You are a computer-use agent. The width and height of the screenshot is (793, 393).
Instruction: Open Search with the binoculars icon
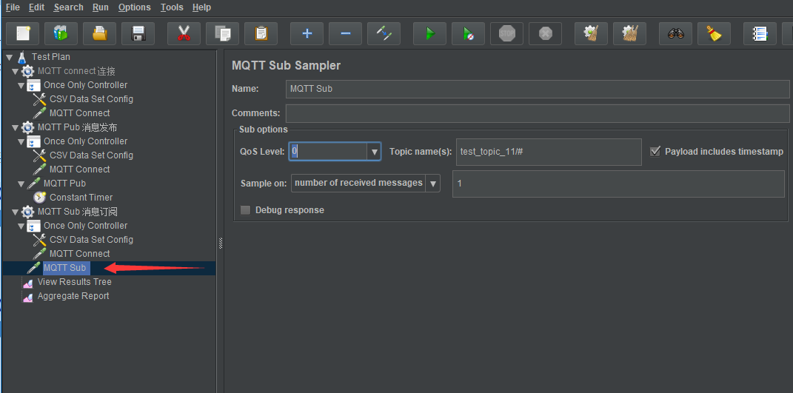point(676,34)
